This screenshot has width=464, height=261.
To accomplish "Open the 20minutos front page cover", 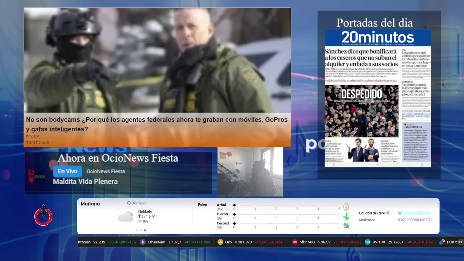I will 378,96.
